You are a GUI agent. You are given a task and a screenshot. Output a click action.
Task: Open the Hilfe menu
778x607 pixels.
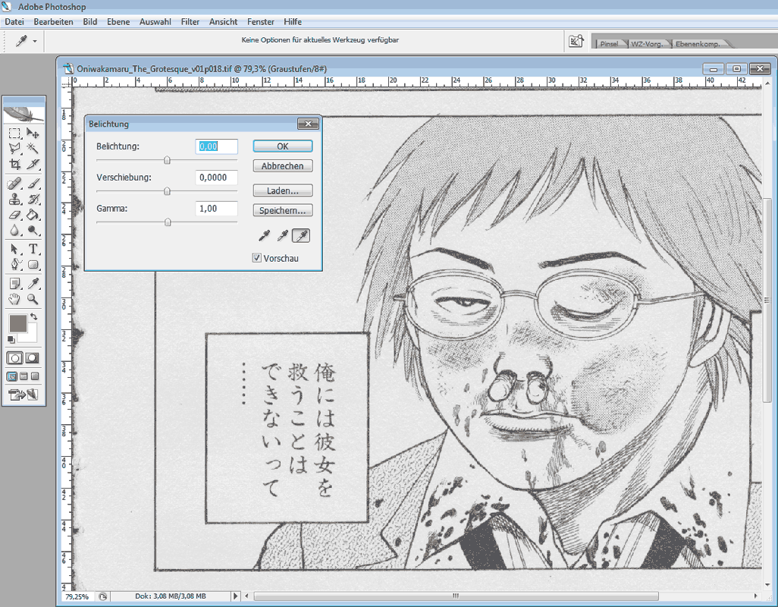(293, 22)
